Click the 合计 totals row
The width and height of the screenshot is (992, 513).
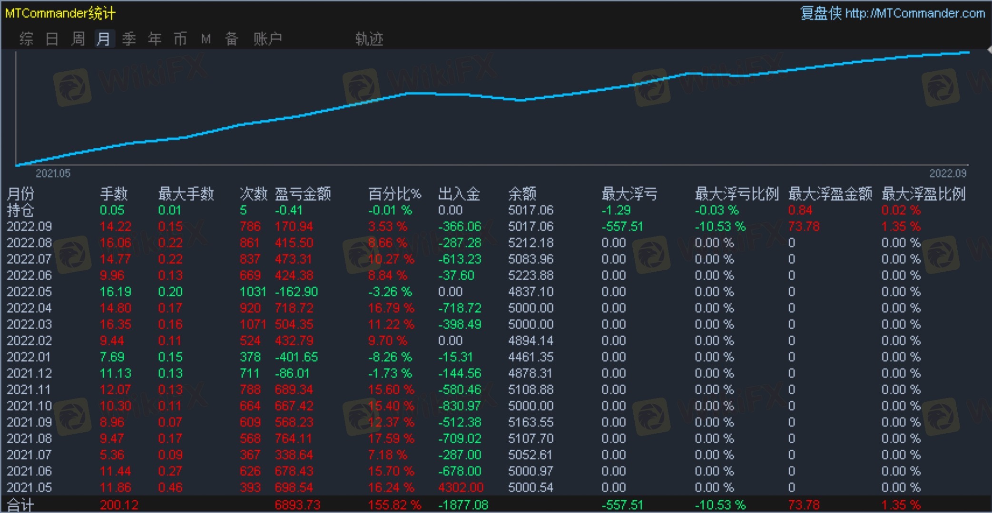(20, 505)
